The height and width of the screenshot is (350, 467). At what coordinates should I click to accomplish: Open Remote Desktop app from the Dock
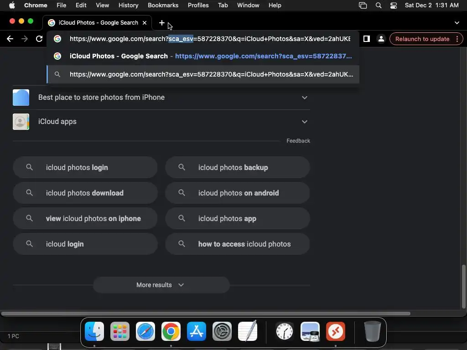click(336, 331)
